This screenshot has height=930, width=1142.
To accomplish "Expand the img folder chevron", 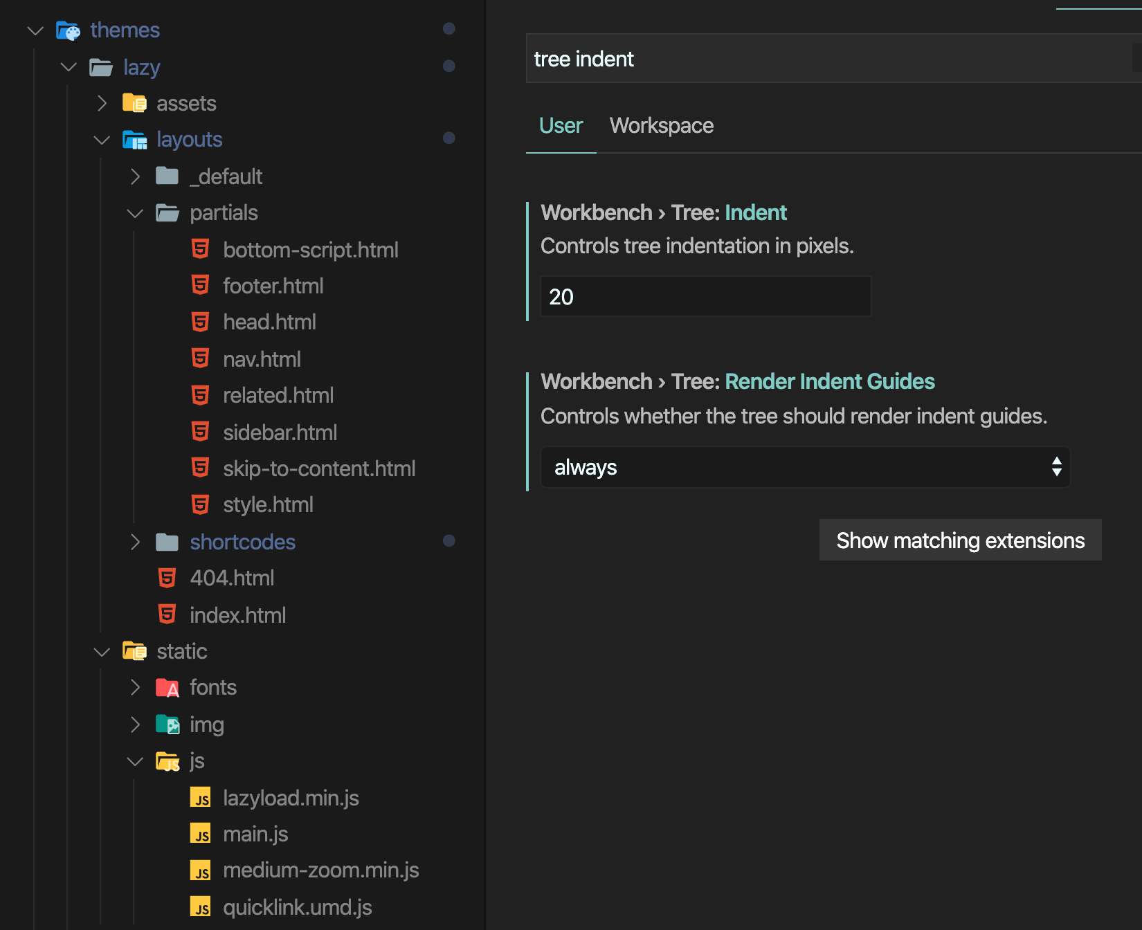I will 136,724.
